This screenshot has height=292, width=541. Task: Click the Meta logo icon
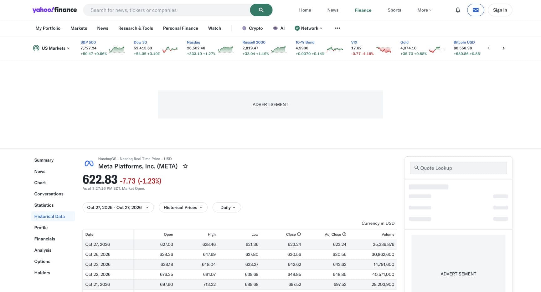click(89, 164)
